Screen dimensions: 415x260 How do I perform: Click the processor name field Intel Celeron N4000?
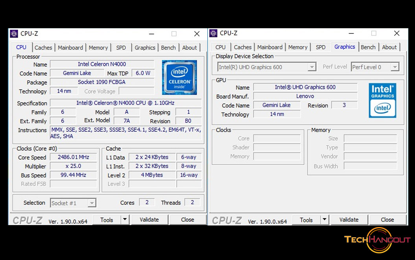(102, 64)
